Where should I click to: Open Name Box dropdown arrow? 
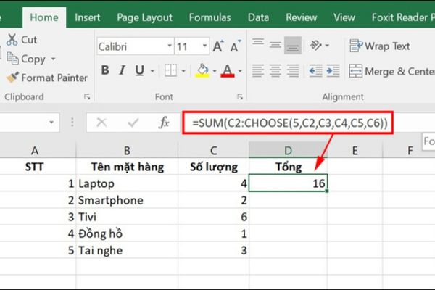[51, 123]
